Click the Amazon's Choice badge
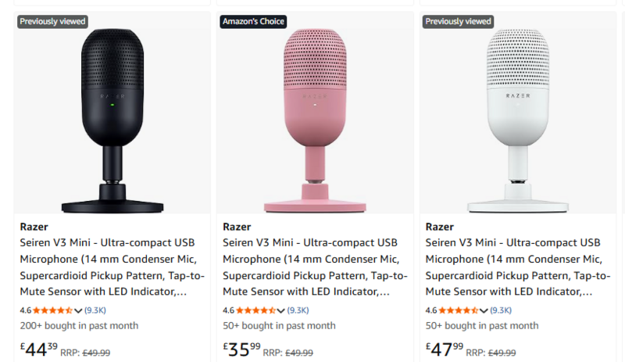The image size is (625, 362). [x=253, y=21]
